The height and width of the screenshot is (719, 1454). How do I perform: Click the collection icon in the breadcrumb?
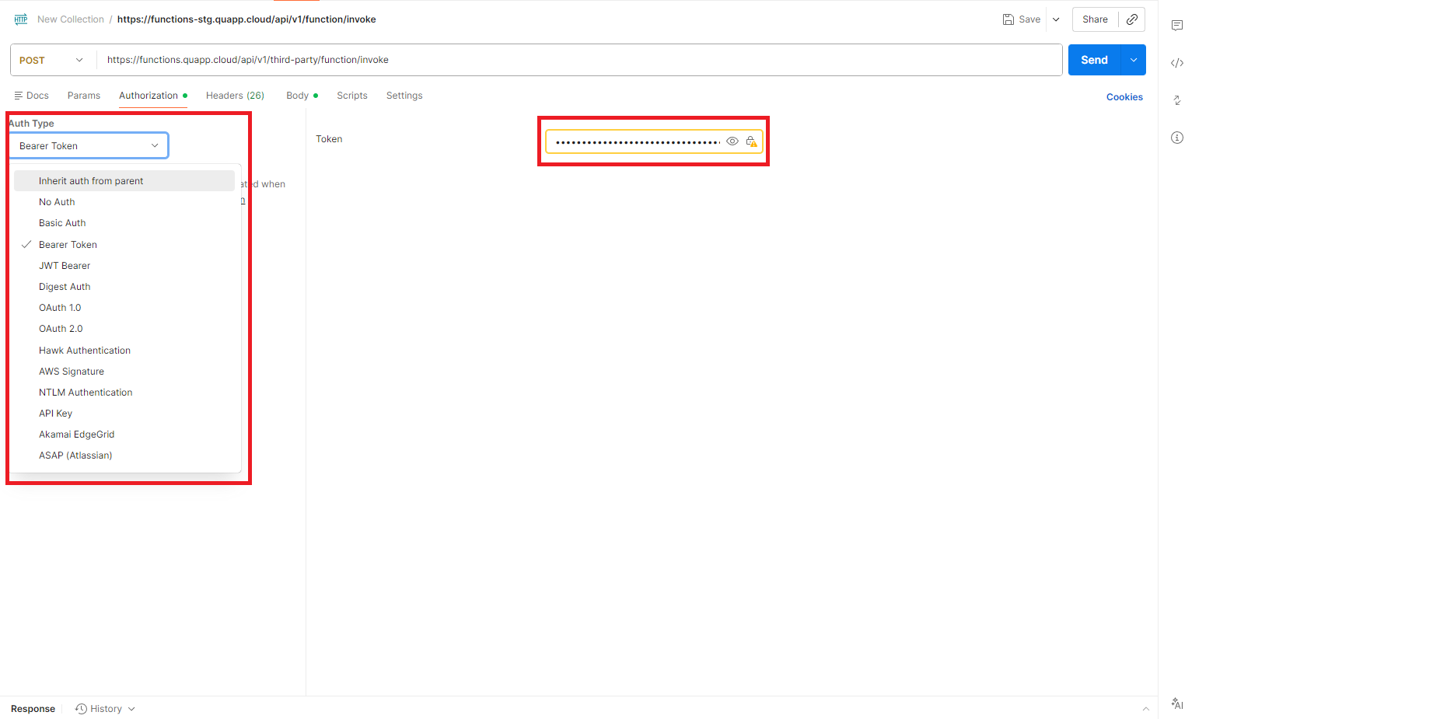(20, 19)
